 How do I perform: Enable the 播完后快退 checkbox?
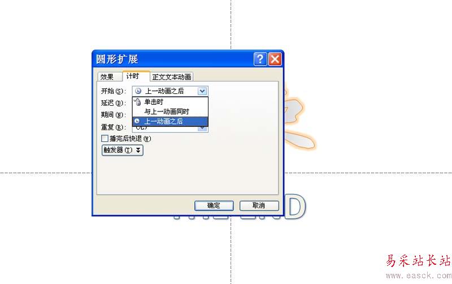[x=105, y=139]
